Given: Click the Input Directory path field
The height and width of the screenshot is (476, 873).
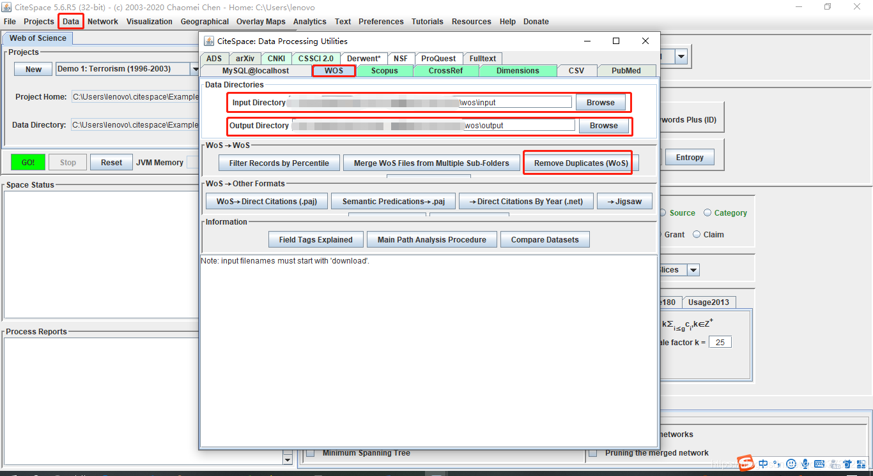Looking at the screenshot, I should (x=430, y=103).
